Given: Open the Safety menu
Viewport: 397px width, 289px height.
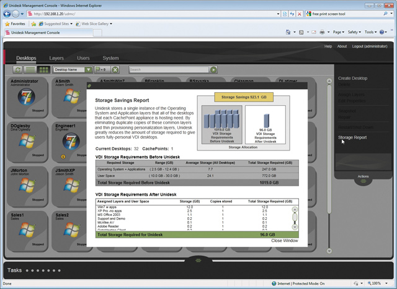Looking at the screenshot, I should pos(354,32).
